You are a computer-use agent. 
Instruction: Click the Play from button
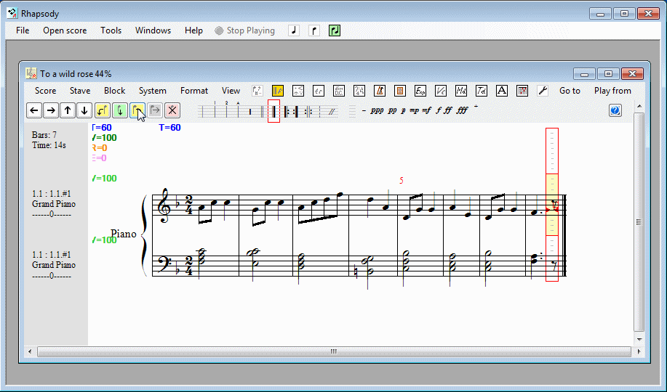point(612,91)
